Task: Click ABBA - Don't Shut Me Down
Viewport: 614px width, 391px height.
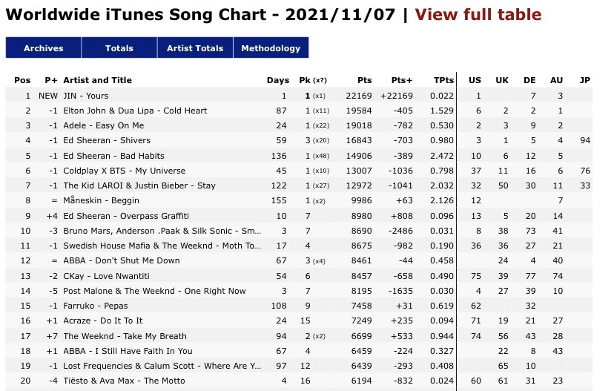Action: click(122, 260)
